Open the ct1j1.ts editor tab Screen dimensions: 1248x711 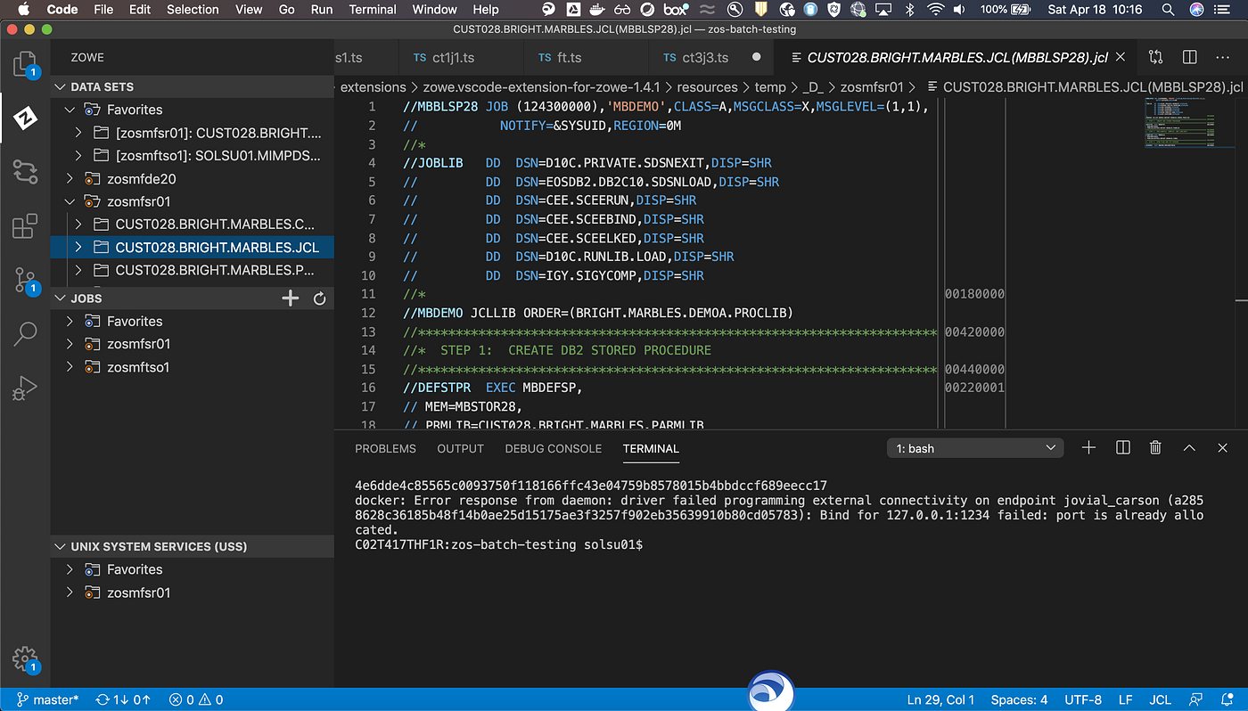[x=453, y=57]
